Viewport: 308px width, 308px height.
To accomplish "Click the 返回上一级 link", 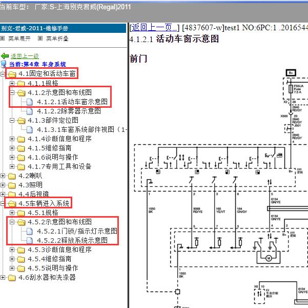I will [x=25, y=56].
